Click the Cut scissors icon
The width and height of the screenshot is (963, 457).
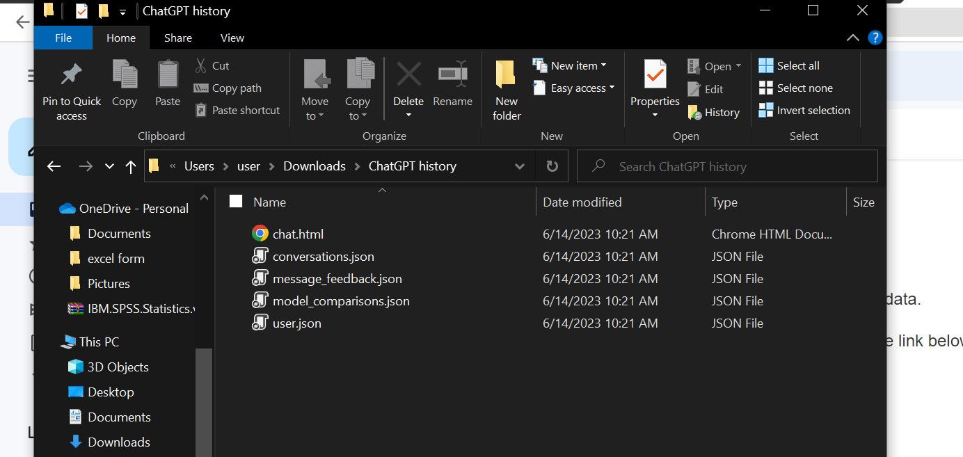point(200,66)
